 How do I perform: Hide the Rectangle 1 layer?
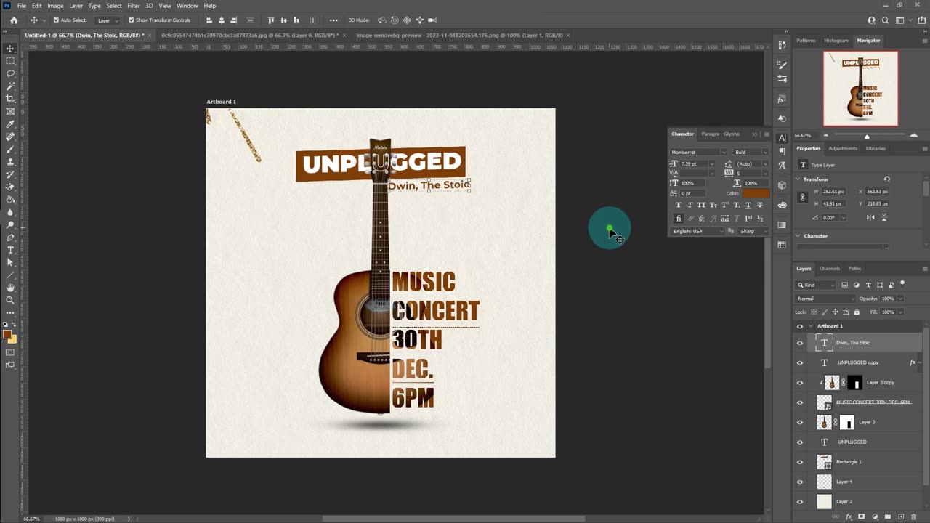coord(800,462)
